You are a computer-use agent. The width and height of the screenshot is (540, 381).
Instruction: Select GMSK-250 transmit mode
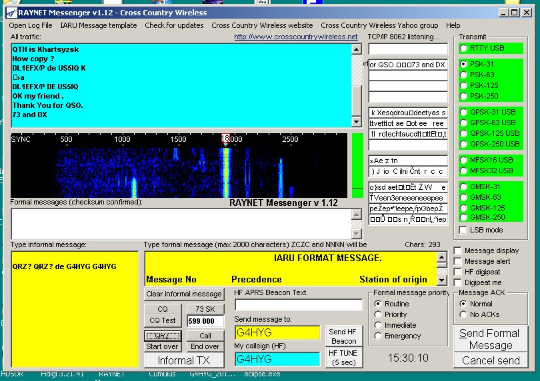click(x=464, y=218)
